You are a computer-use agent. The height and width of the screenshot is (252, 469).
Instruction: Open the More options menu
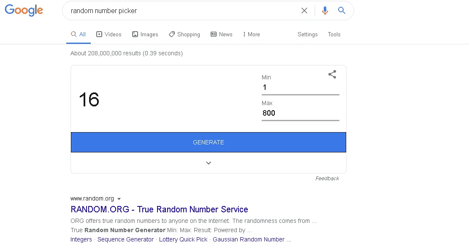(x=252, y=34)
